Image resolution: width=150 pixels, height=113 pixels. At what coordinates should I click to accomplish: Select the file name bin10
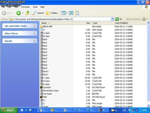click(x=46, y=71)
